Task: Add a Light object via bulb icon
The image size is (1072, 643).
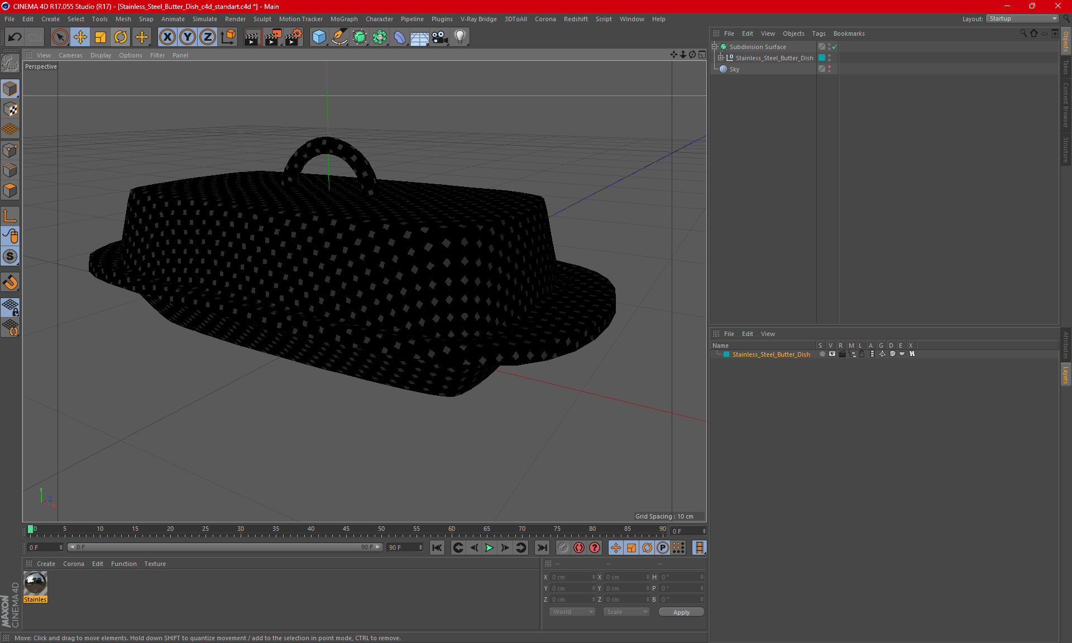Action: click(460, 37)
